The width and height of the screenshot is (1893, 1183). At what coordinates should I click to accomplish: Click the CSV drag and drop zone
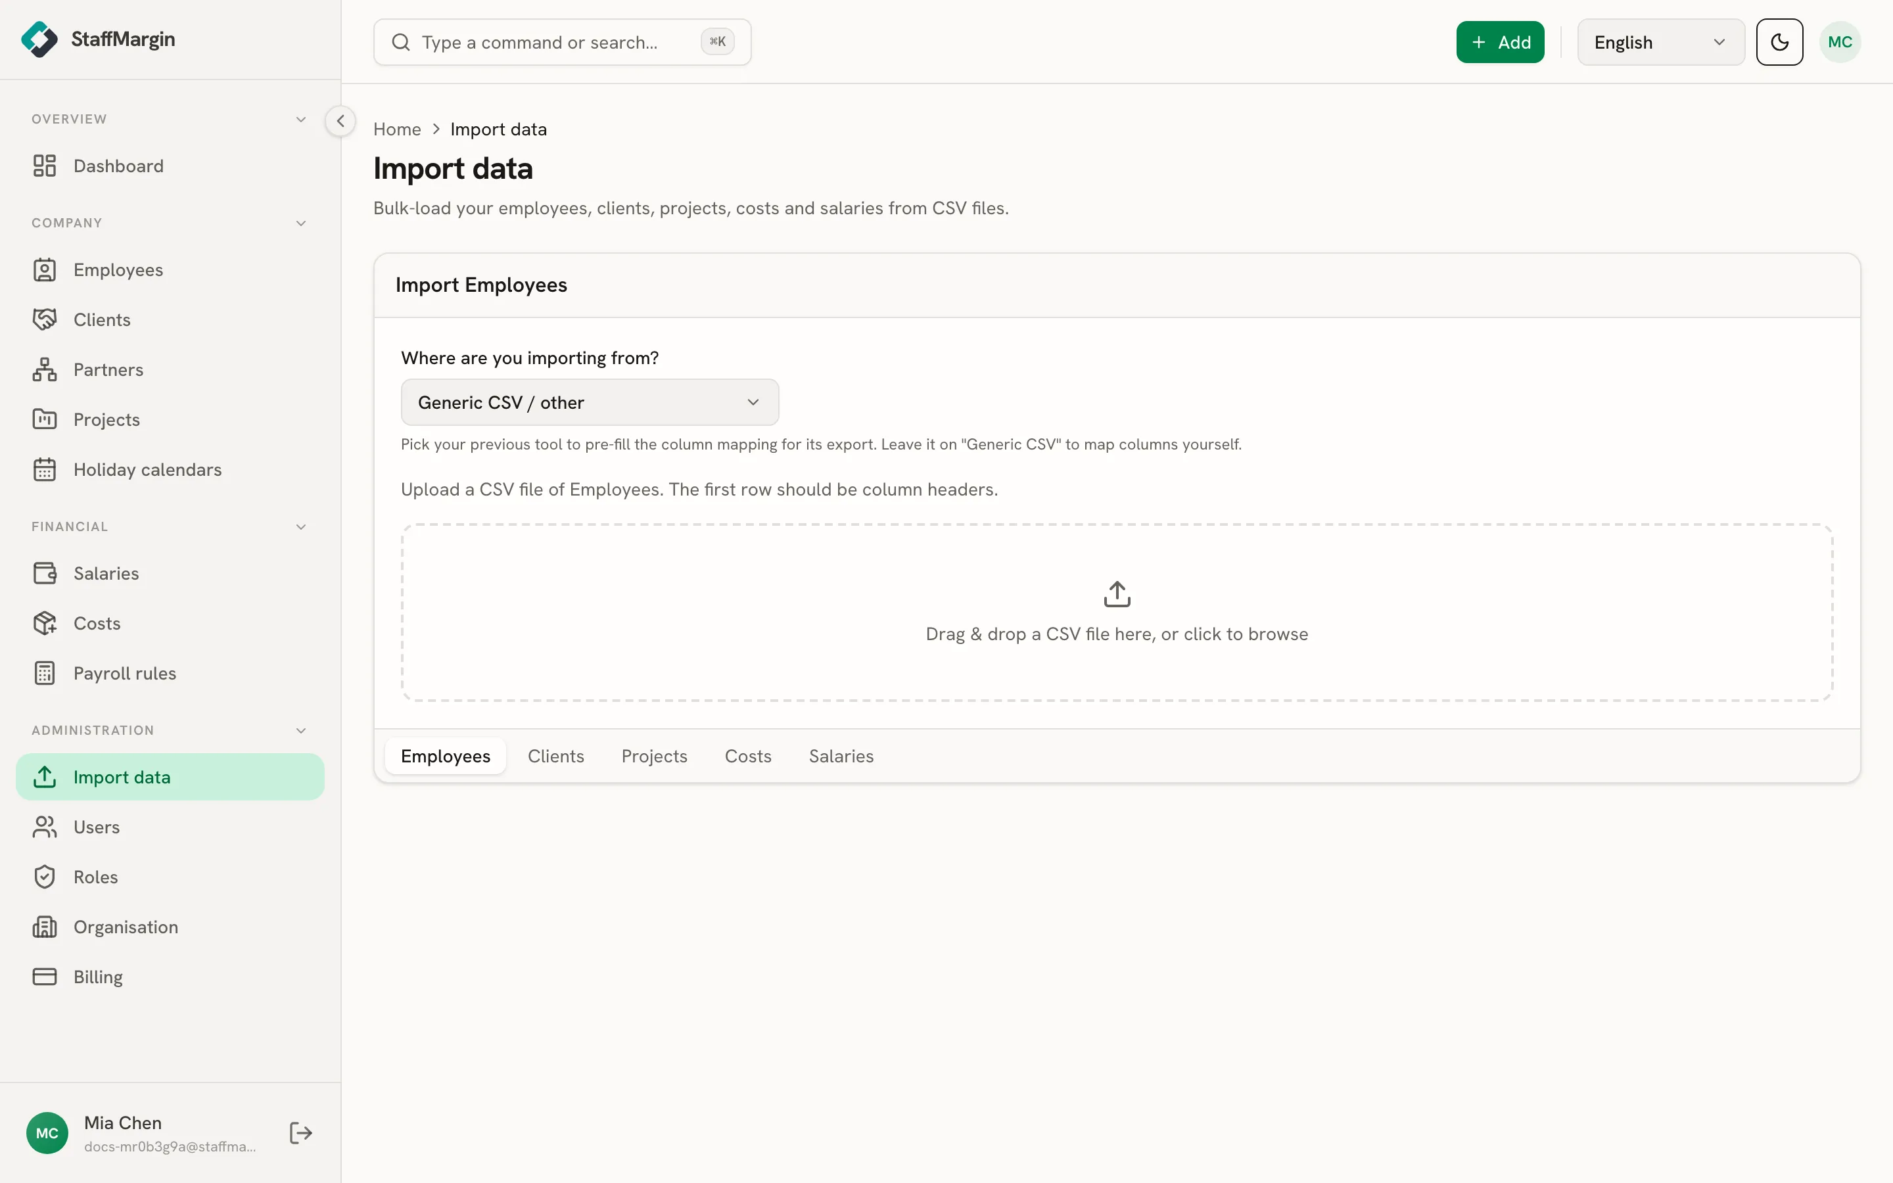pos(1117,613)
